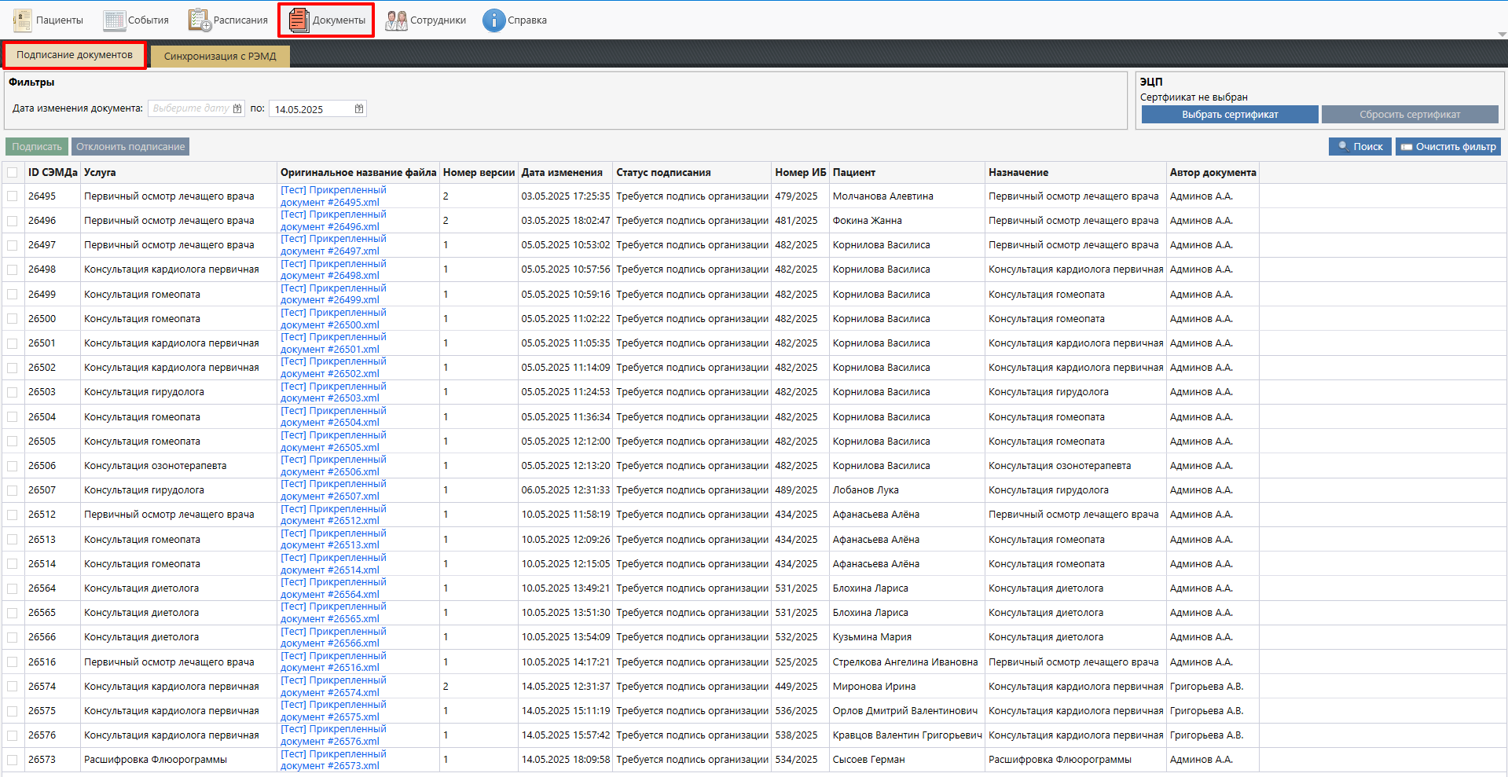Select the Подписание документов tab
The height and width of the screenshot is (777, 1508).
coord(75,55)
